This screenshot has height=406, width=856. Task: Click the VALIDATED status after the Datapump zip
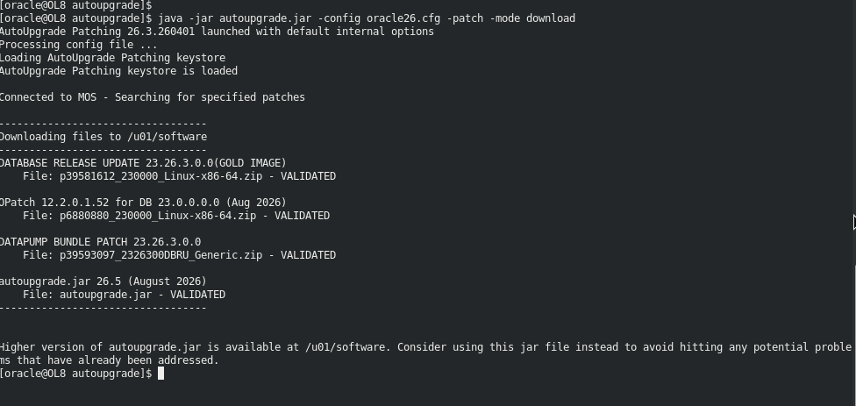[x=308, y=255]
